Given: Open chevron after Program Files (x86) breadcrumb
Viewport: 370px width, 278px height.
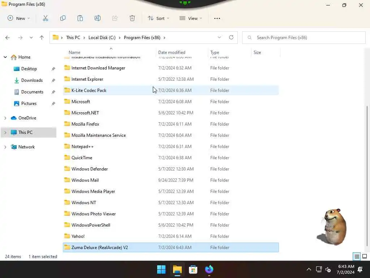Looking at the screenshot, I should coord(164,38).
